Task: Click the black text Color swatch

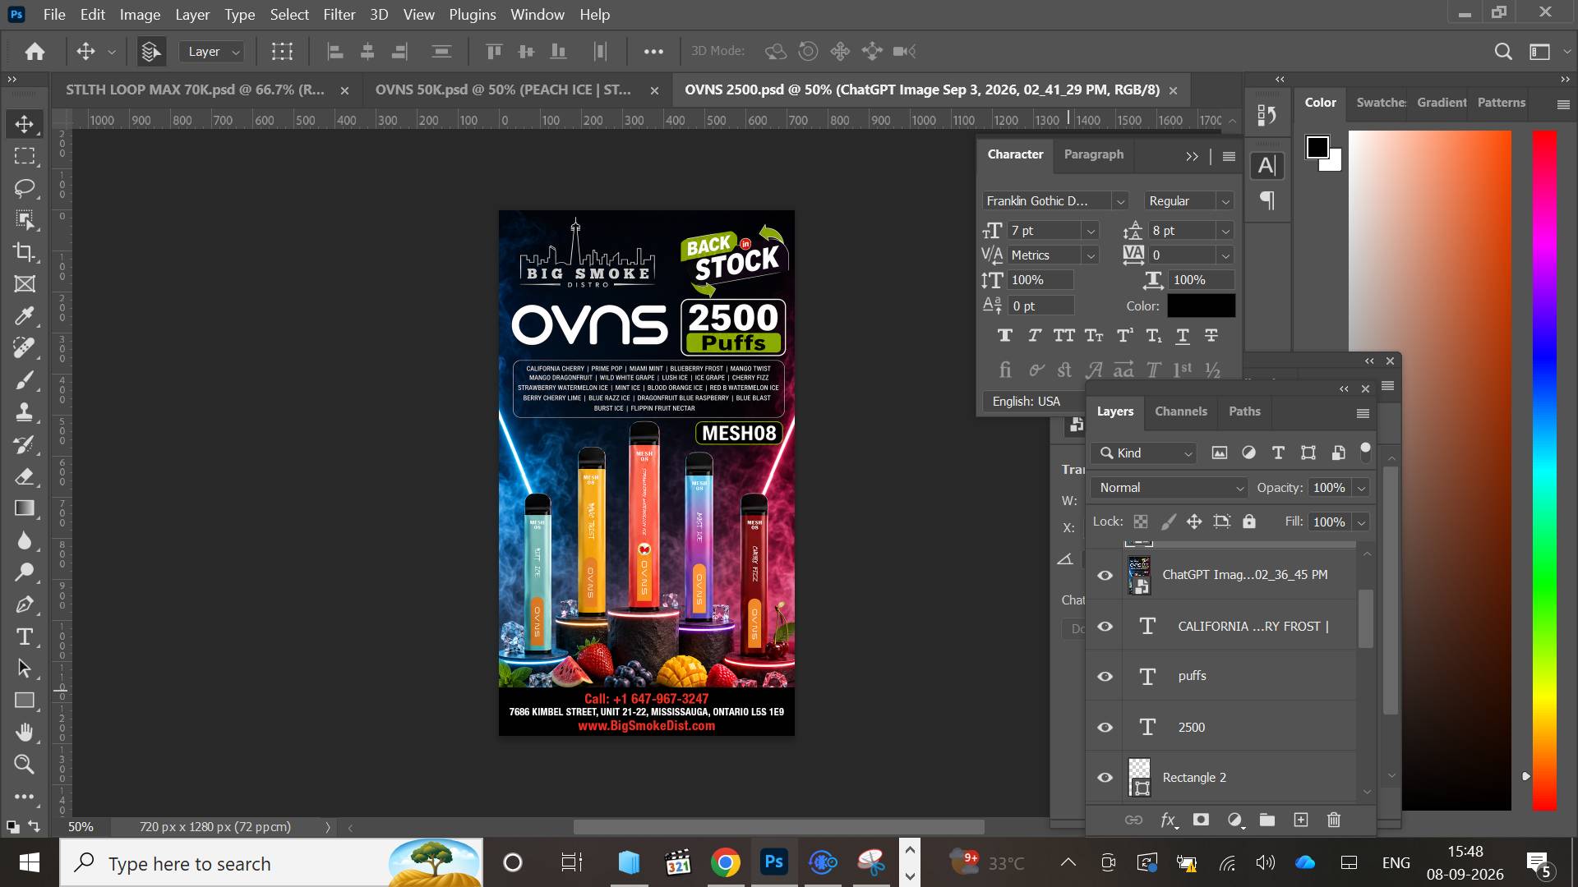Action: tap(1201, 306)
